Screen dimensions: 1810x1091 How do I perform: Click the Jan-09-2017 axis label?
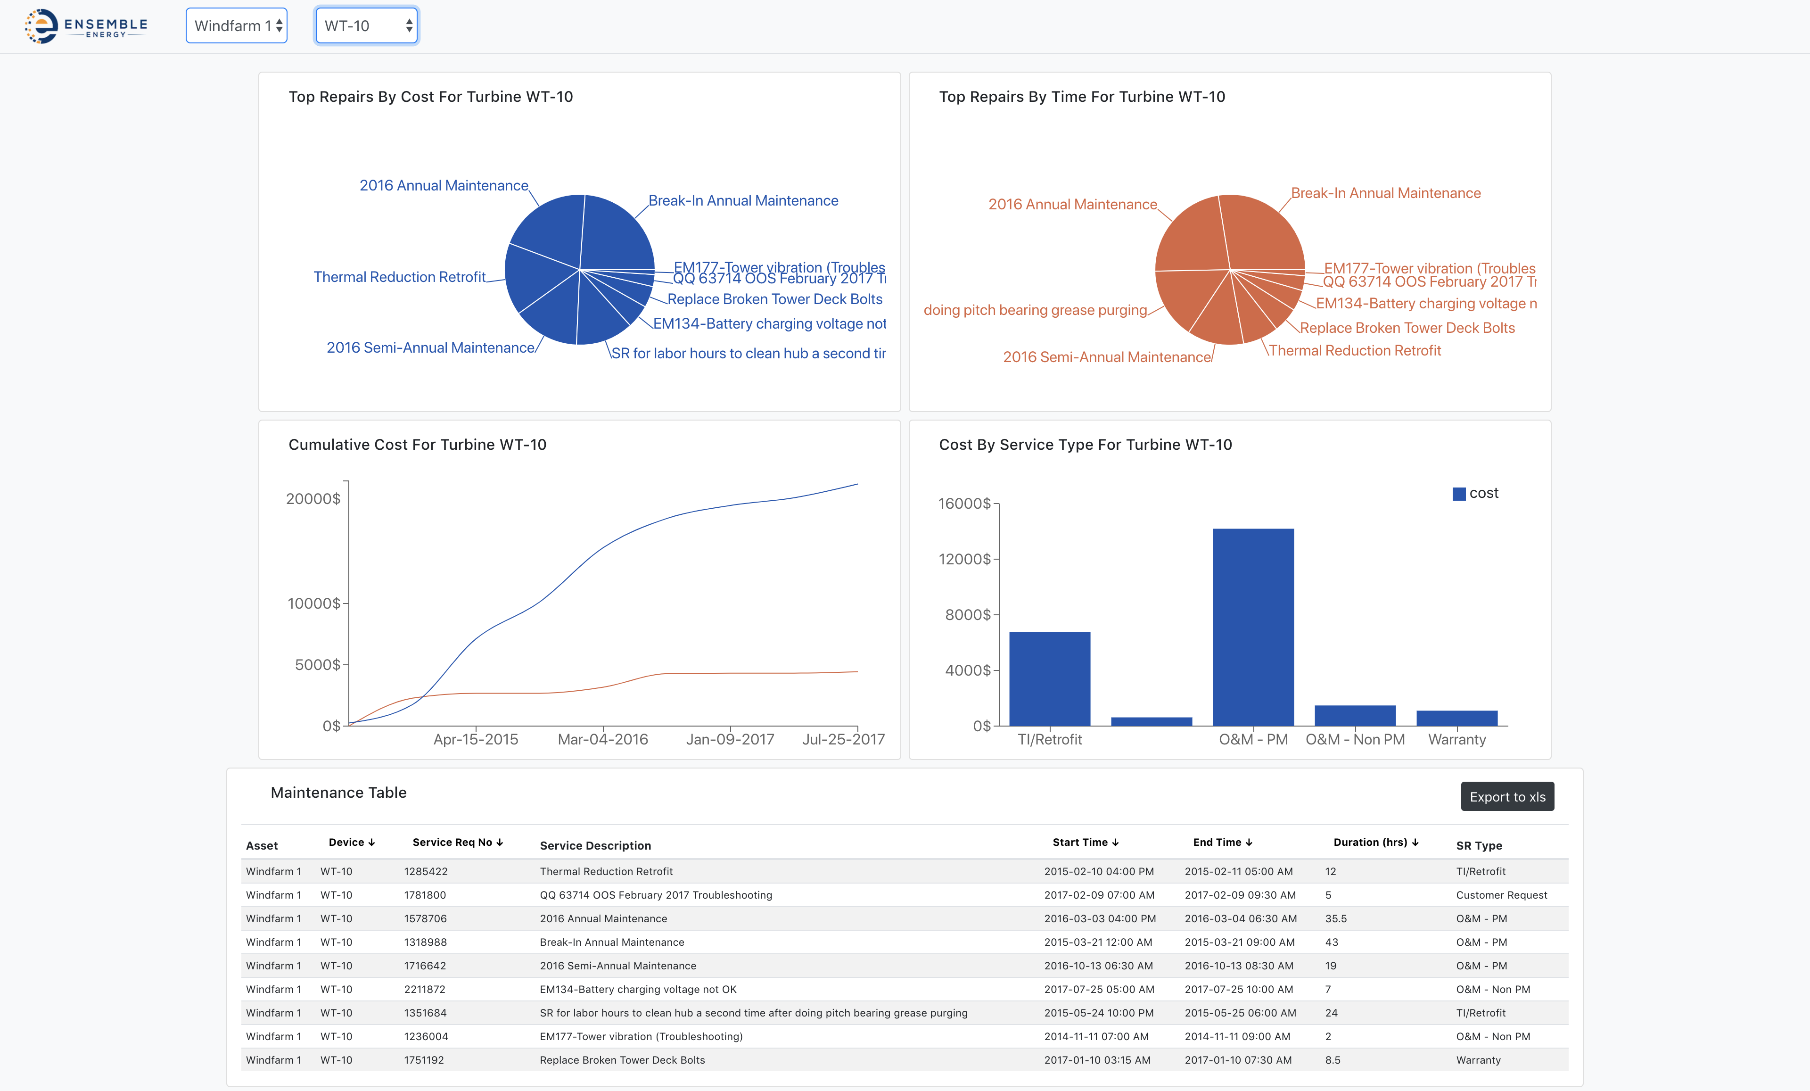(730, 739)
